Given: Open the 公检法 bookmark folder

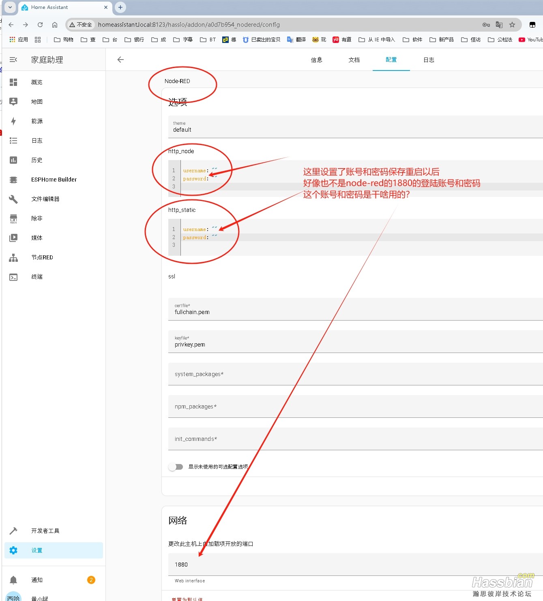Looking at the screenshot, I should click(x=500, y=39).
